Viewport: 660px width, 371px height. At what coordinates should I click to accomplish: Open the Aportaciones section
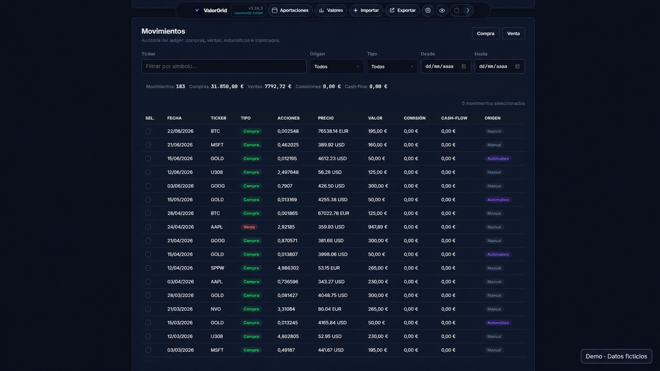(x=291, y=10)
